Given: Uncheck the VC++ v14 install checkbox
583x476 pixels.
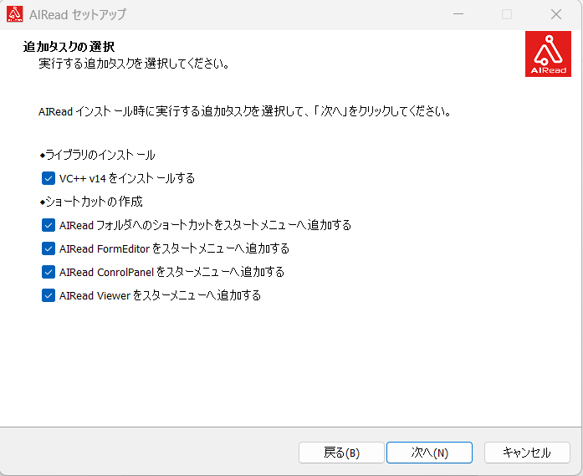Looking at the screenshot, I should [48, 178].
